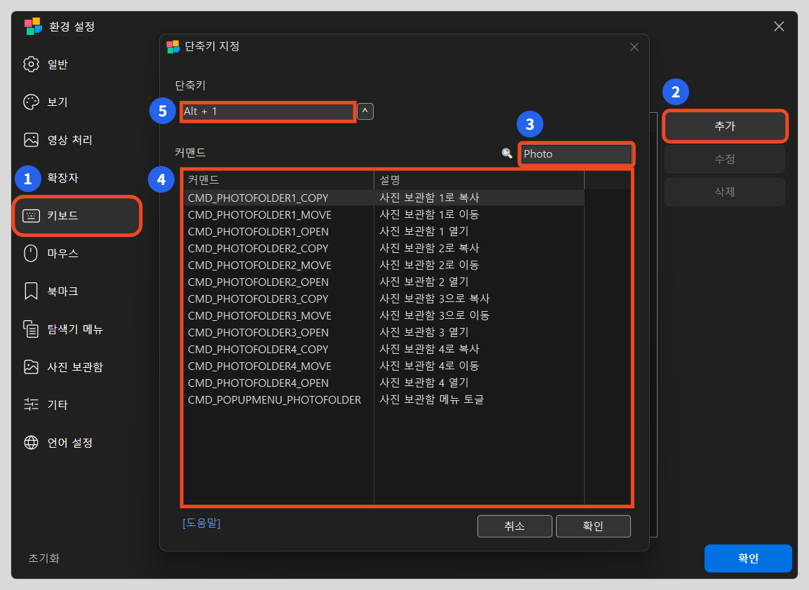Select CMD_PHOTOFOLDER4_OPEN row
The height and width of the screenshot is (590, 809).
[x=384, y=383]
